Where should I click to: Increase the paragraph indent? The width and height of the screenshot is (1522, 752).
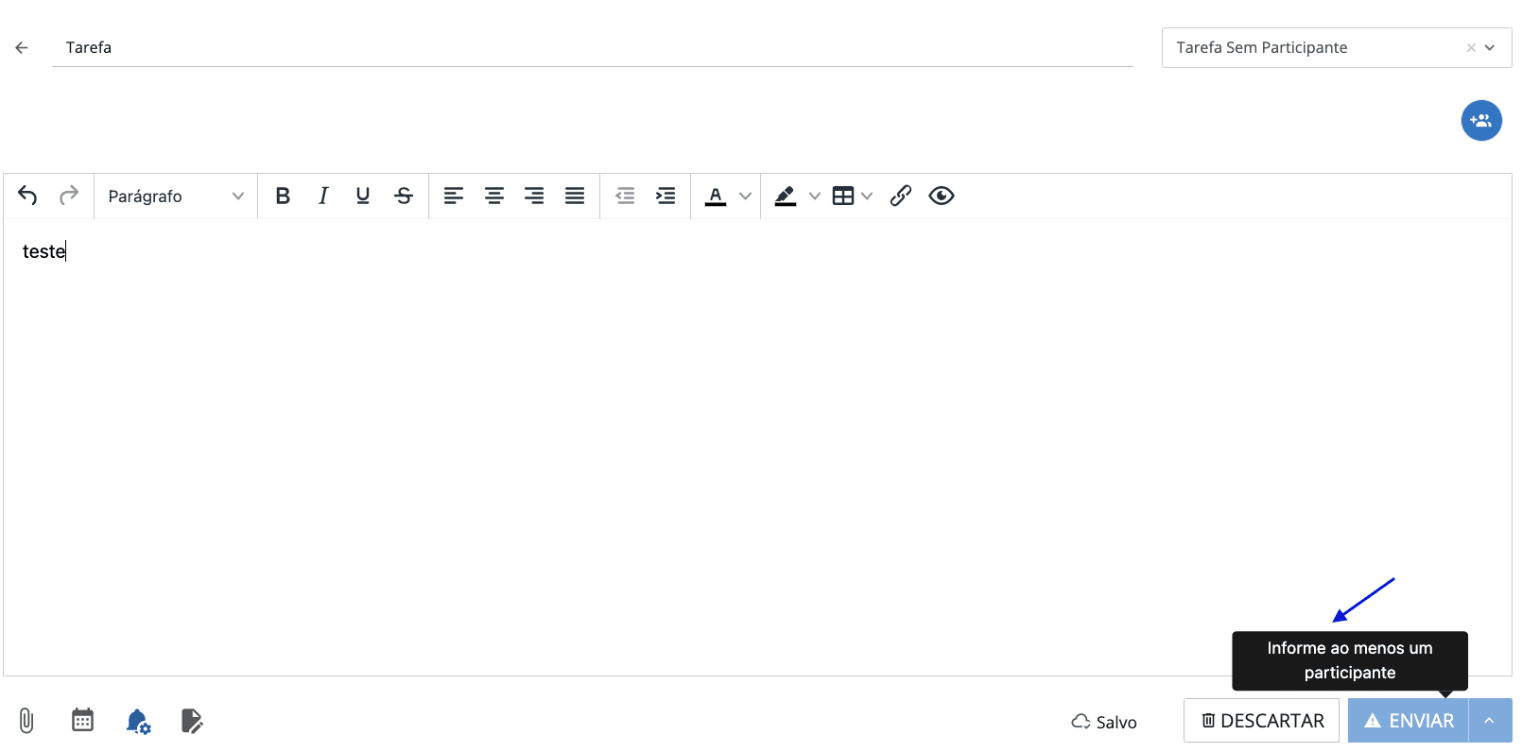click(x=666, y=196)
